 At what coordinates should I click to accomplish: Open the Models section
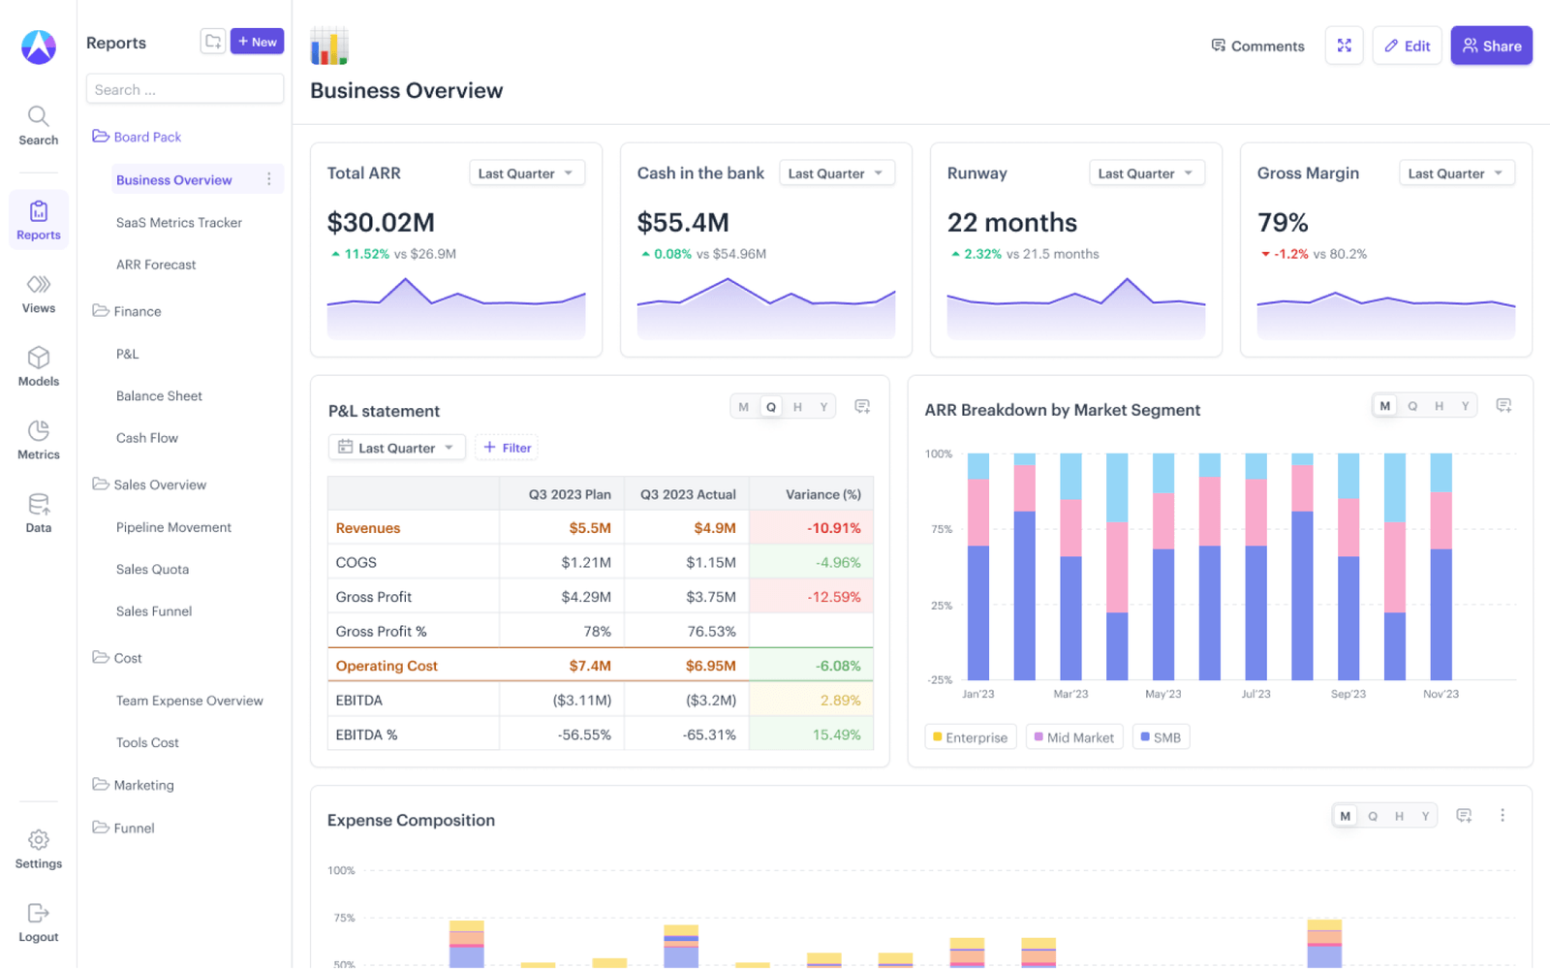pos(38,366)
